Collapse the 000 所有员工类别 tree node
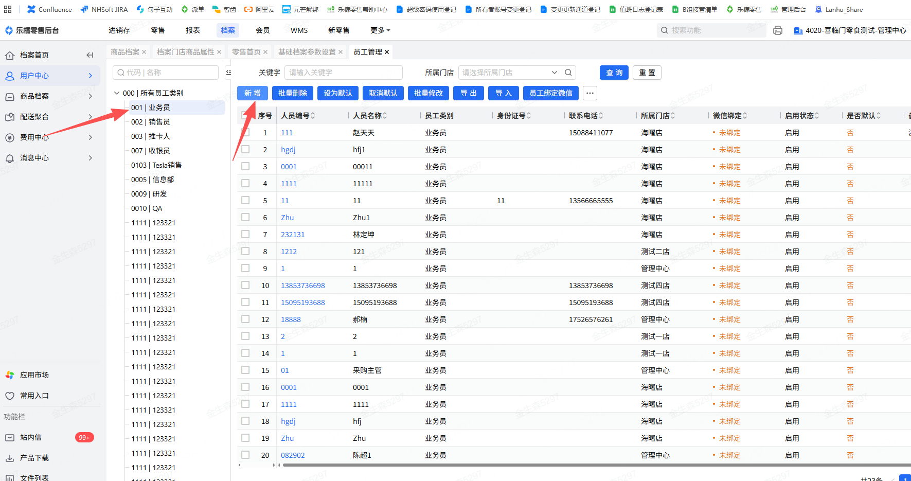 pyautogui.click(x=117, y=93)
